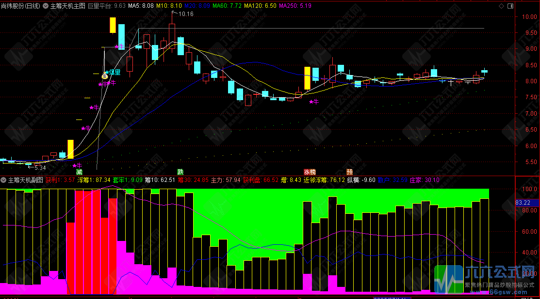The image size is (540, 299).
Task: Select the 浮筹1: 87.34 value
Action: click(x=94, y=180)
